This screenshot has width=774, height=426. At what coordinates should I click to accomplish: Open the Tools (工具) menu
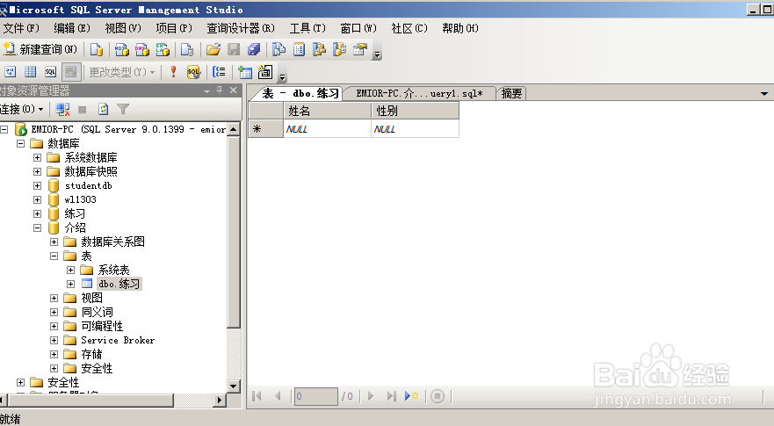pyautogui.click(x=307, y=28)
